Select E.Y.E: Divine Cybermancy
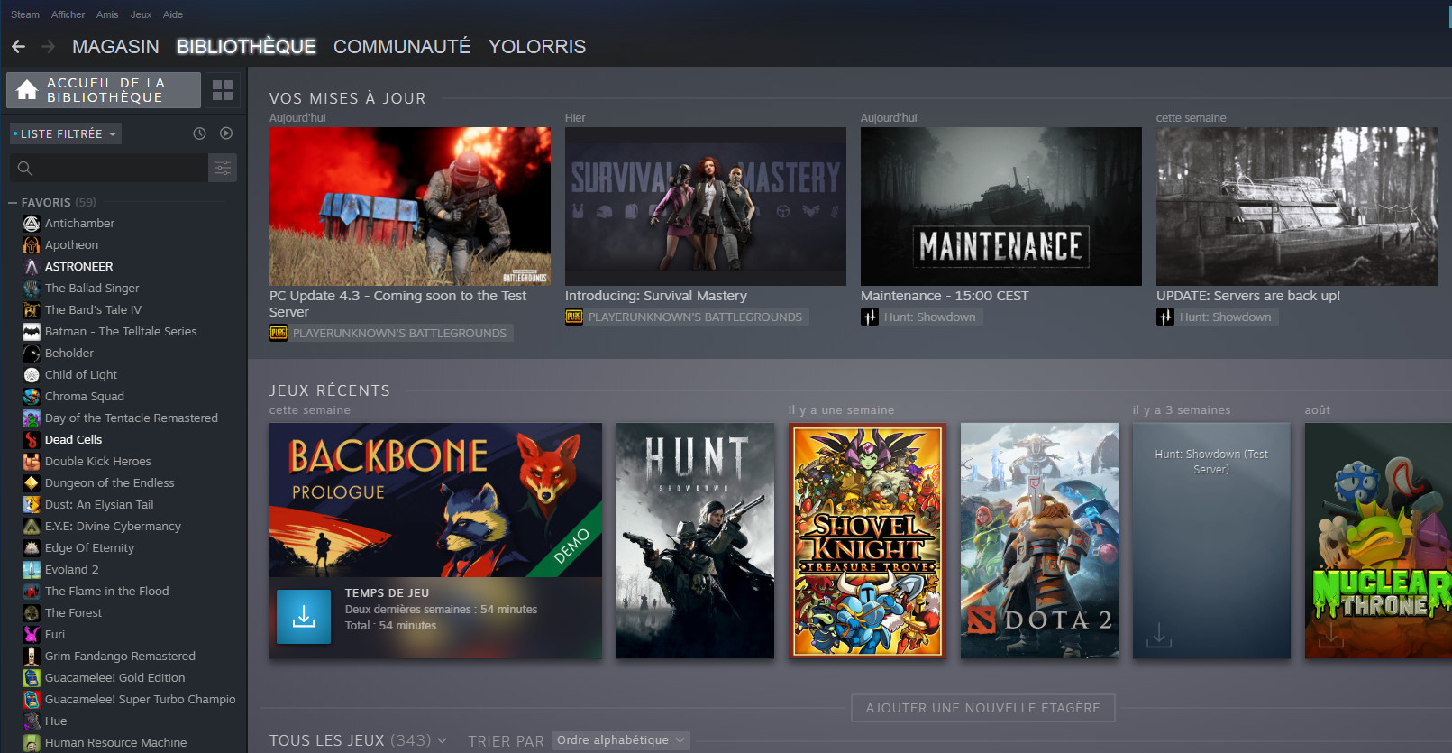This screenshot has width=1452, height=753. (113, 526)
